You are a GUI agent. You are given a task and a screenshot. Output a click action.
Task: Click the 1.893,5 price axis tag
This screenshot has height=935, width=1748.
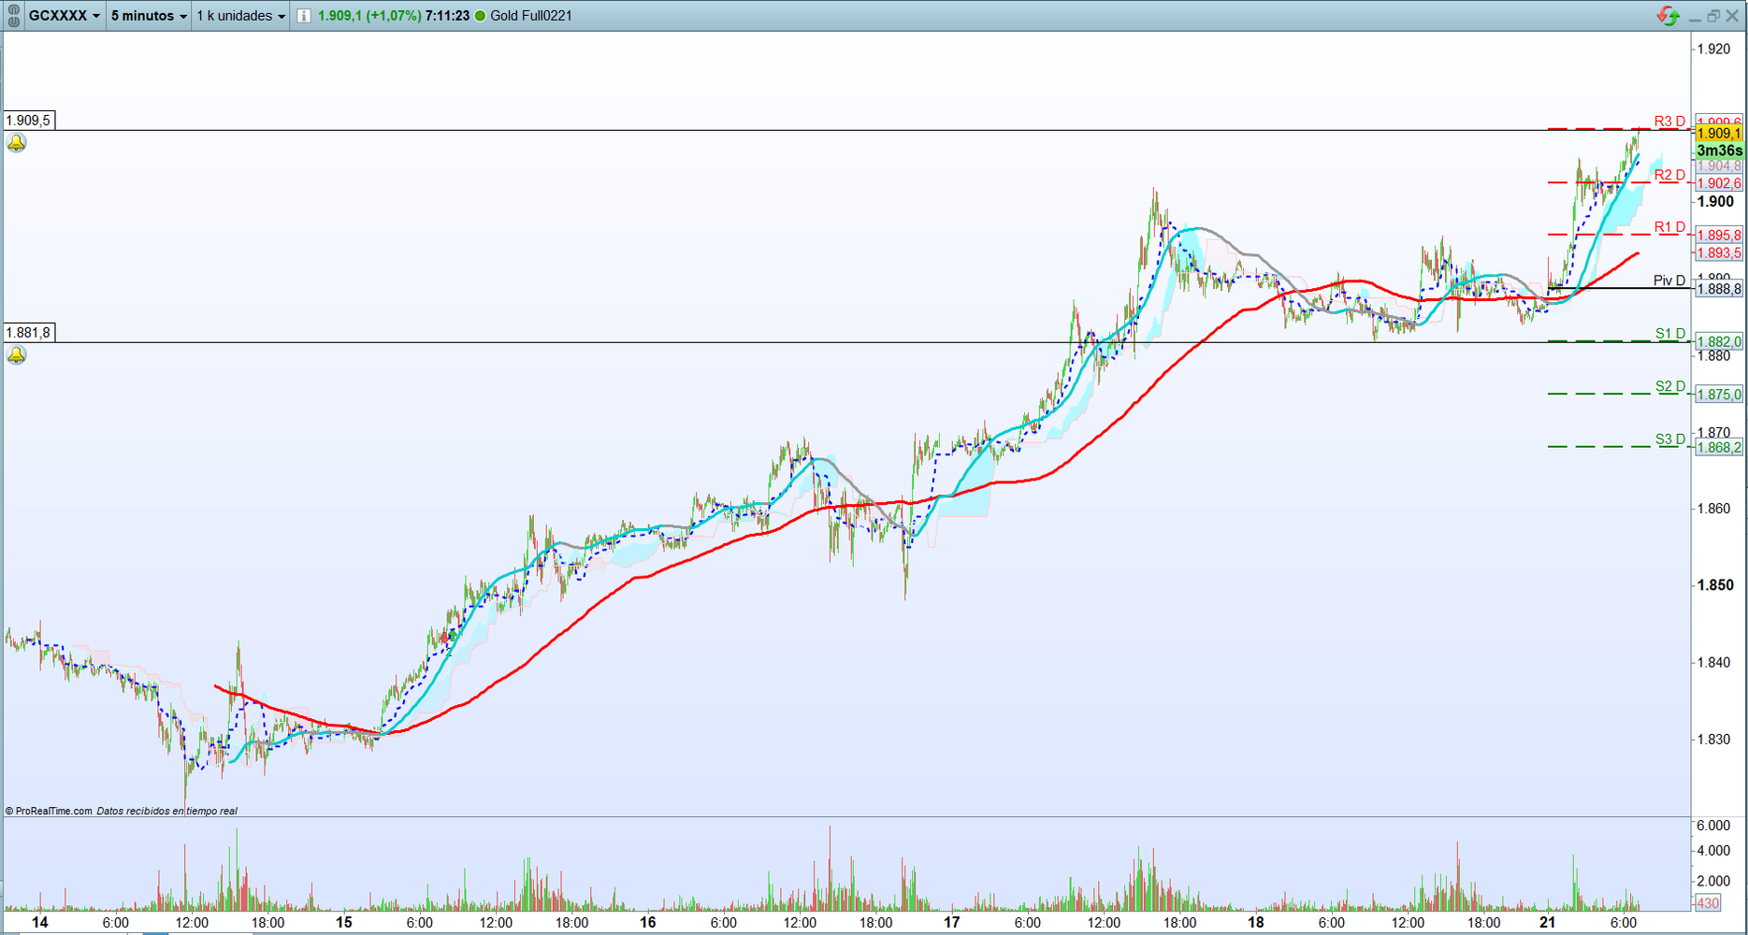point(1719,253)
